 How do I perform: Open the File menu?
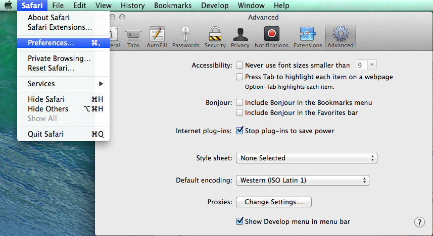(58, 5)
